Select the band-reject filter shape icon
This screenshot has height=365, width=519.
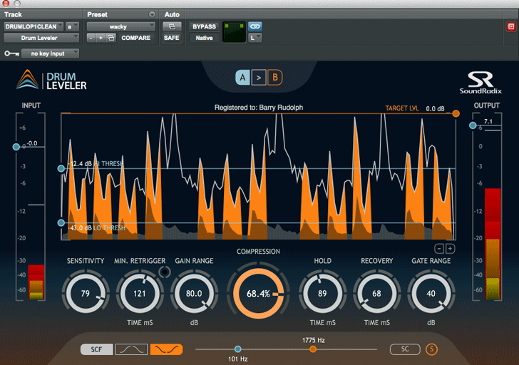(167, 349)
